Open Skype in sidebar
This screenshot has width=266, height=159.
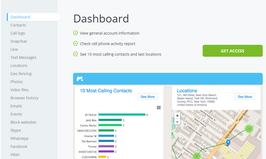[x=16, y=130]
